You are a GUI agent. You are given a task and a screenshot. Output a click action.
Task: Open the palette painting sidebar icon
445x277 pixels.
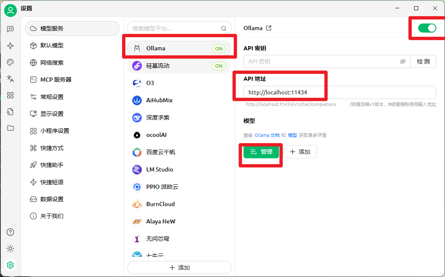10,62
